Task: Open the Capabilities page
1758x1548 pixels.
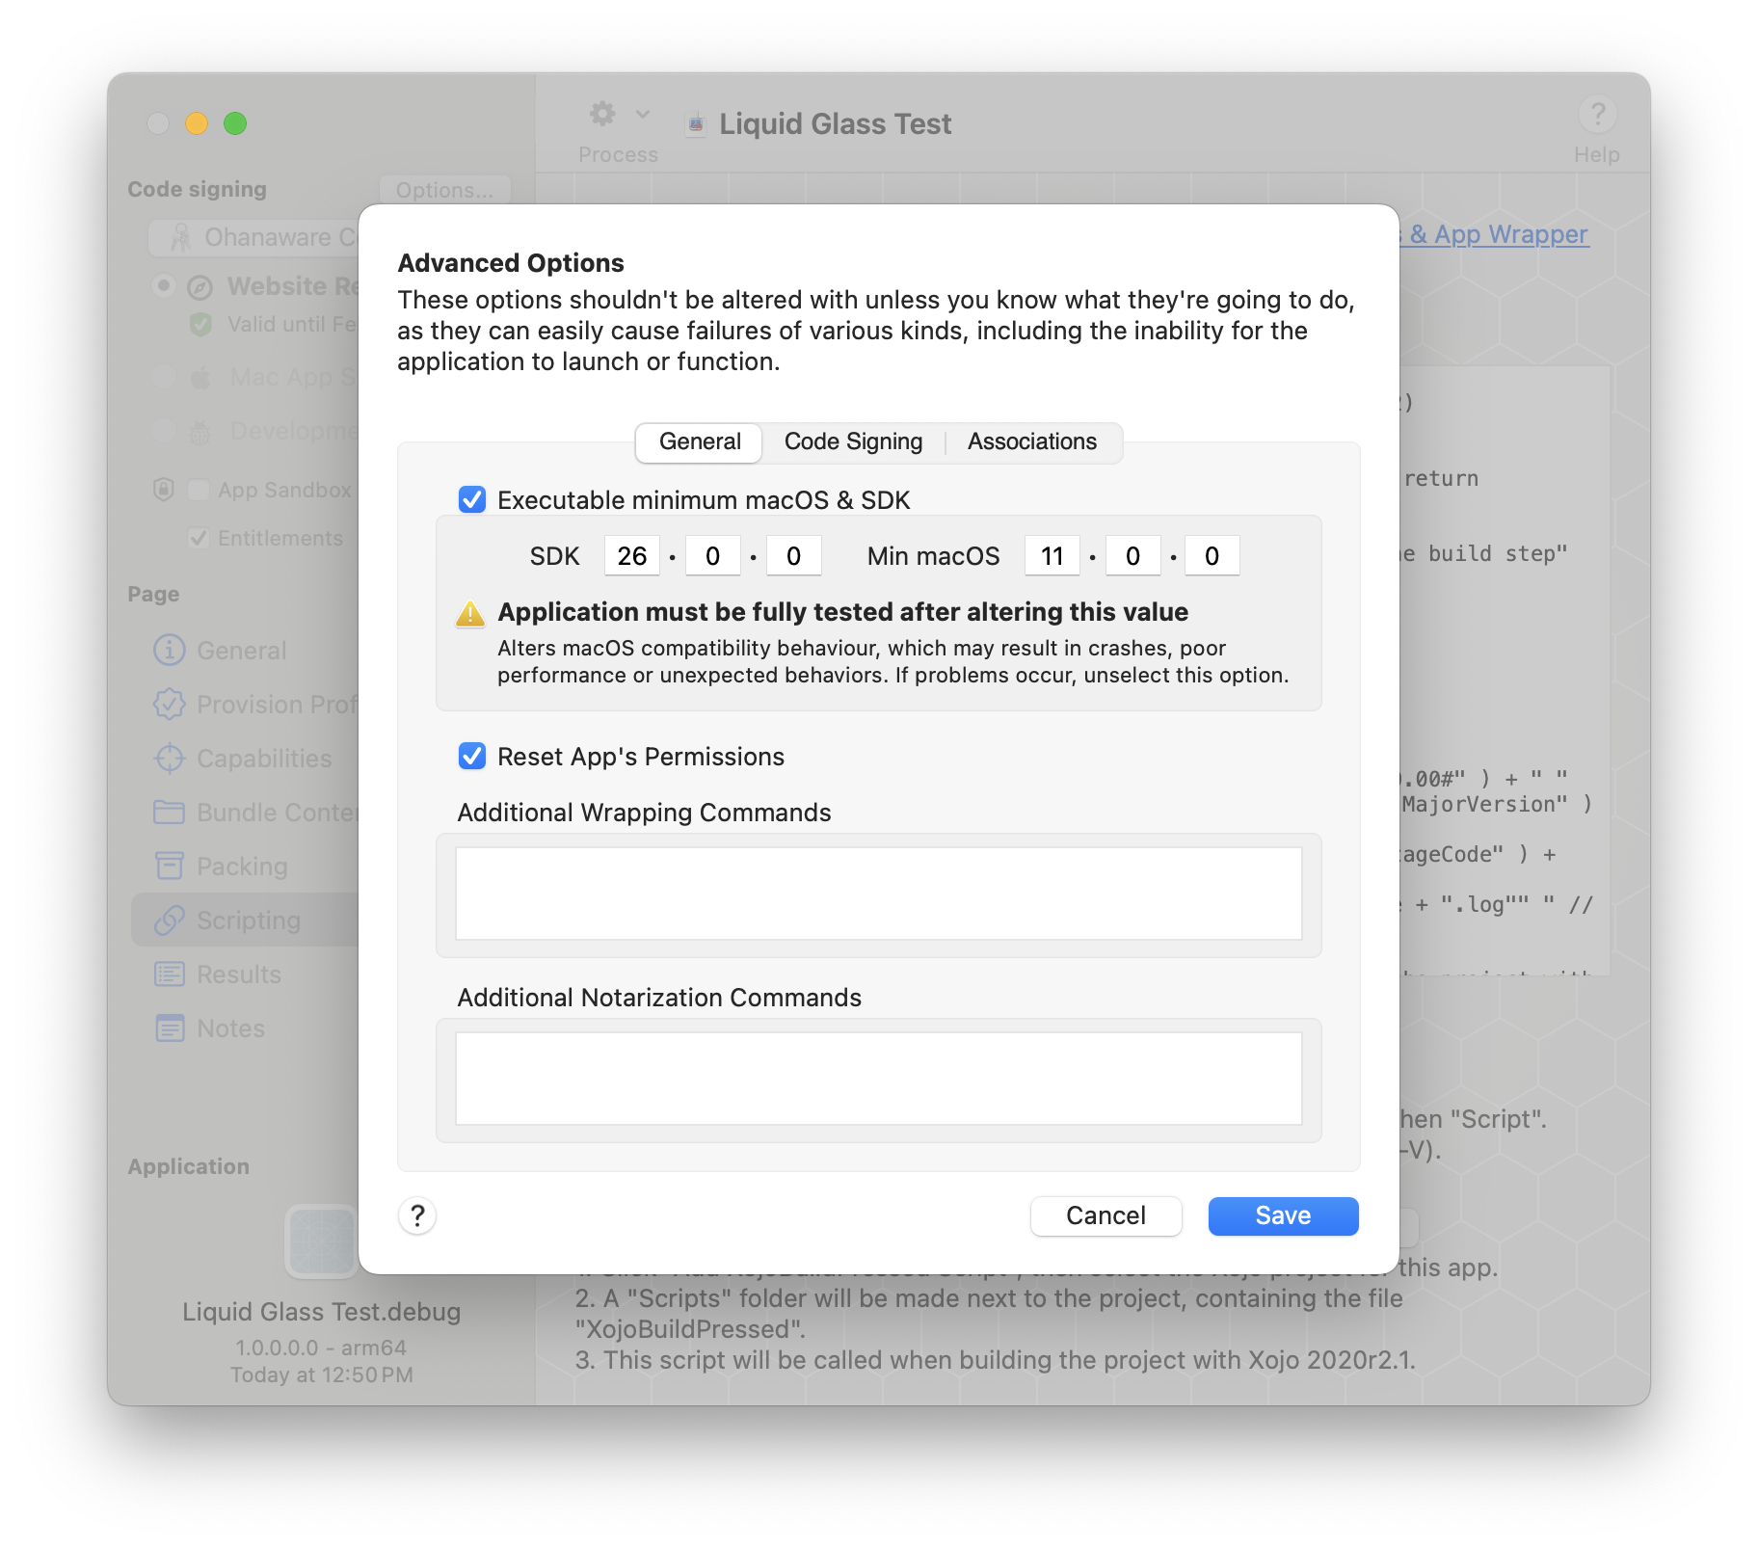Action: click(x=246, y=759)
